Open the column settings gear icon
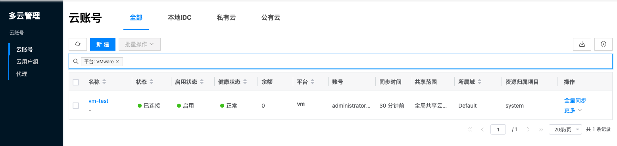 [x=604, y=44]
